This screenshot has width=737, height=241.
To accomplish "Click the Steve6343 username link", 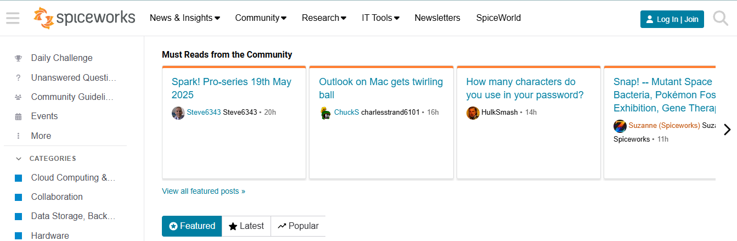I will 204,113.
